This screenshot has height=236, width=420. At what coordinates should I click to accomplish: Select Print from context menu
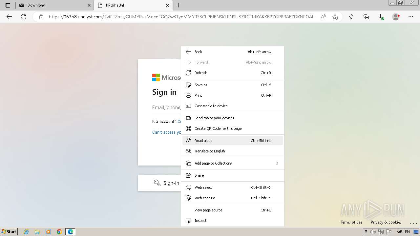[x=232, y=95]
